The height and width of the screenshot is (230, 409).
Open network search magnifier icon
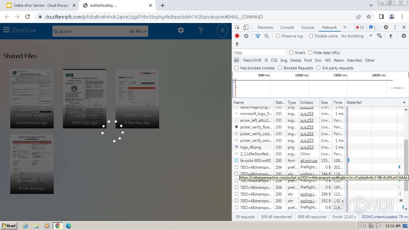[x=267, y=36]
